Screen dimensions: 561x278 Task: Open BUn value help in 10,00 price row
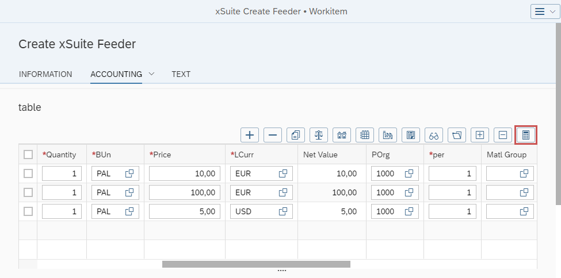click(x=129, y=173)
